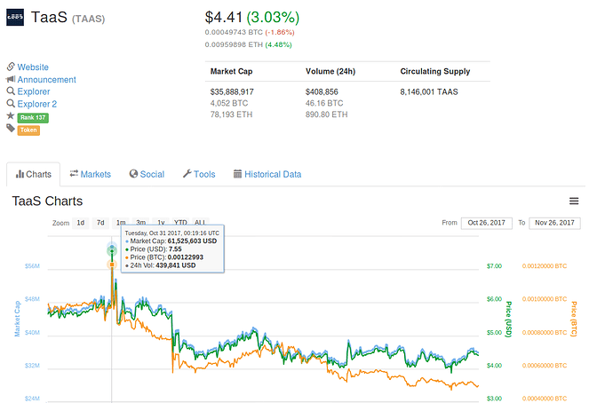
Task: Open the Explorer 2 link
Action: 37,104
